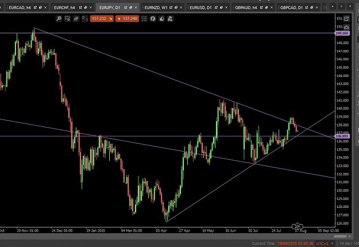Viewport: 359px width, 247px height.
Task: Click the 29 Jan 2015 time axis label
Action: tap(96, 230)
